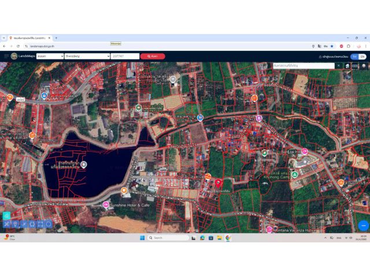Click the green marker north of reservoir
The height and width of the screenshot is (277, 370).
[x=139, y=108]
